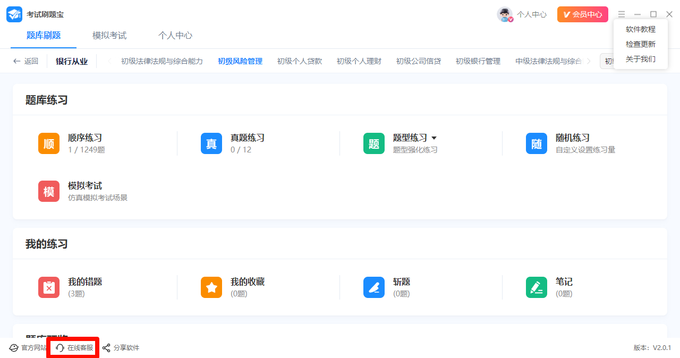This screenshot has height=358, width=680.
Task: Switch to the 题库刷题 tab
Action: 44,36
